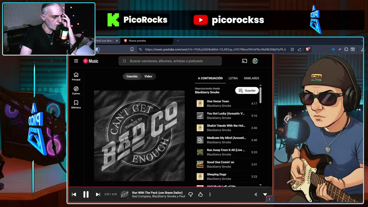368x207 pixels.
Task: Open Explorar in the sidebar
Action: (x=76, y=91)
